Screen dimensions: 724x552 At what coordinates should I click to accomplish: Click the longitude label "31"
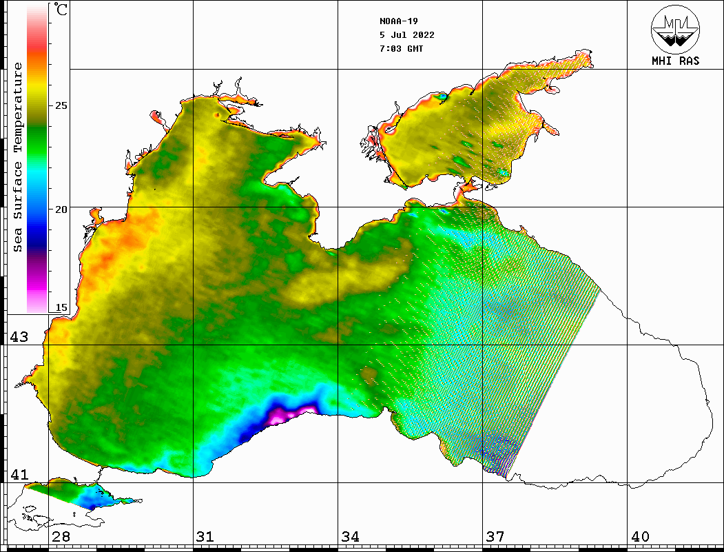tap(205, 537)
